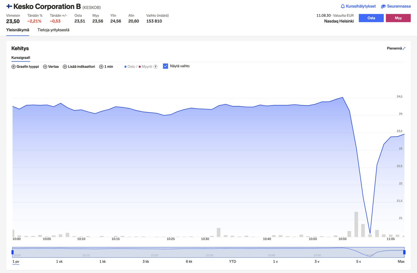Click the Osta price 23,51

click(80, 21)
